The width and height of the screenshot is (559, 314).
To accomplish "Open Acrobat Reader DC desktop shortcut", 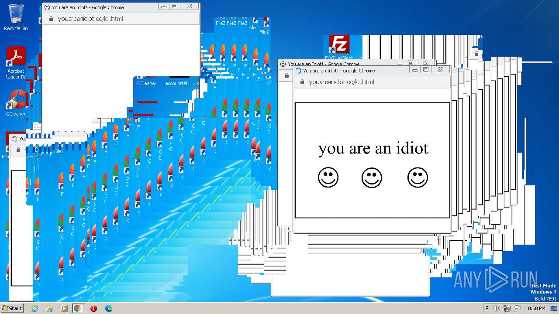I will coord(16,63).
